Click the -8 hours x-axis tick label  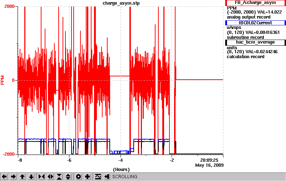click(x=20, y=160)
